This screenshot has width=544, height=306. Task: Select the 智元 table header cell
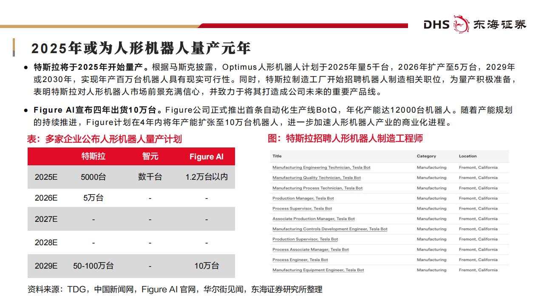tap(150, 156)
